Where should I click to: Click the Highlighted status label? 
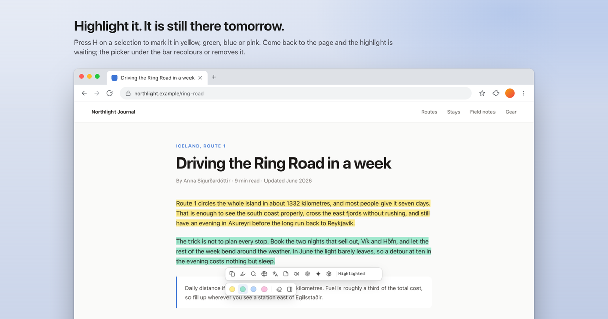coord(352,274)
